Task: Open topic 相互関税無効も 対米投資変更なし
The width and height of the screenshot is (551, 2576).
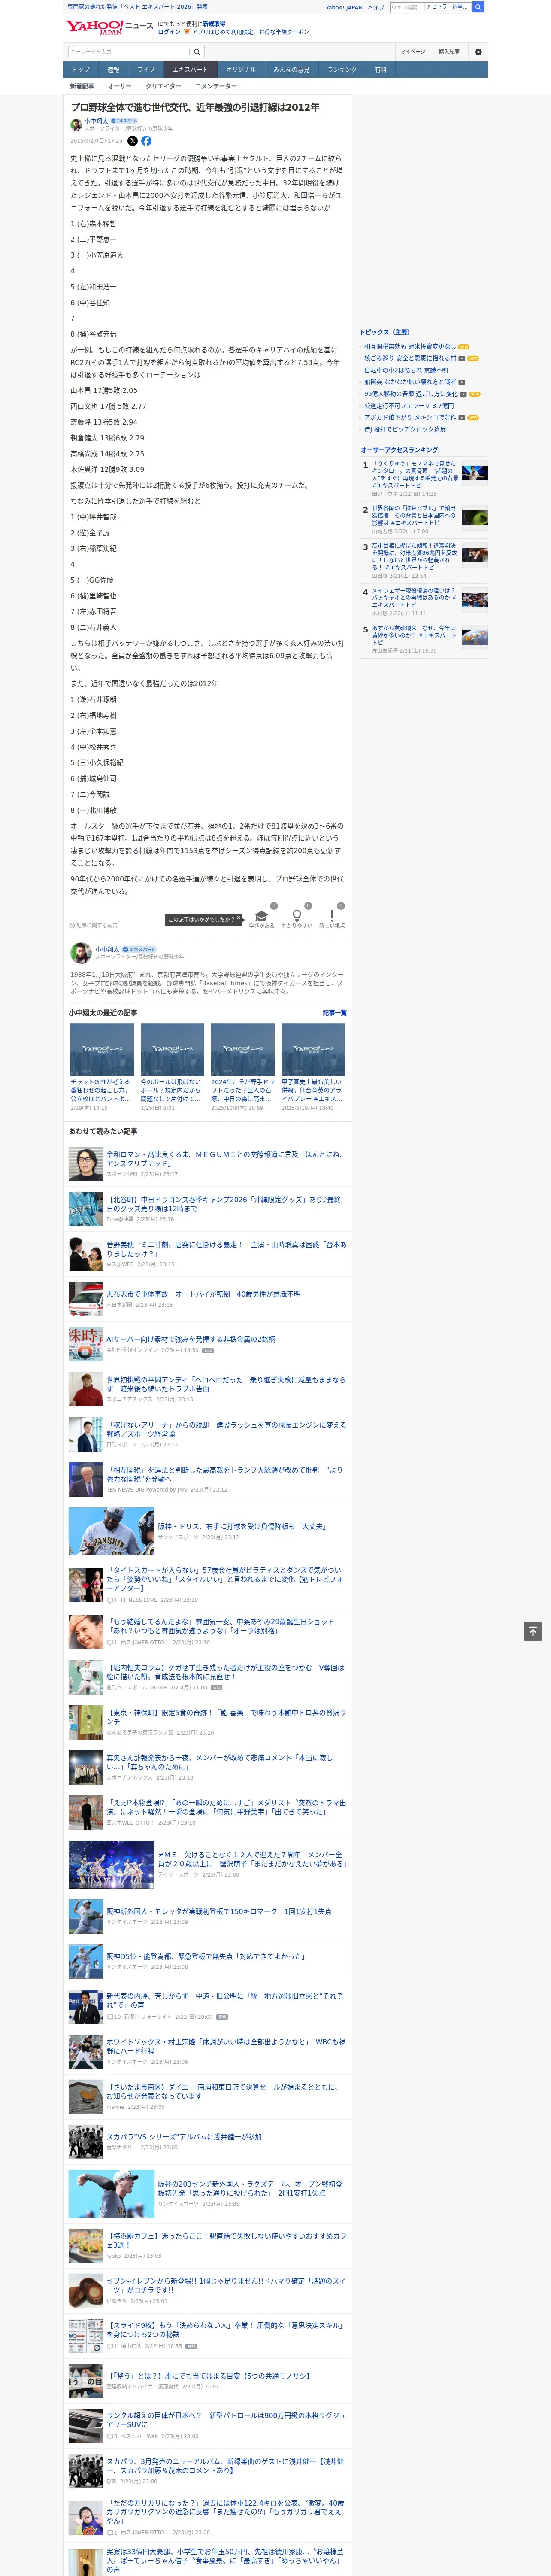Action: 410,347
